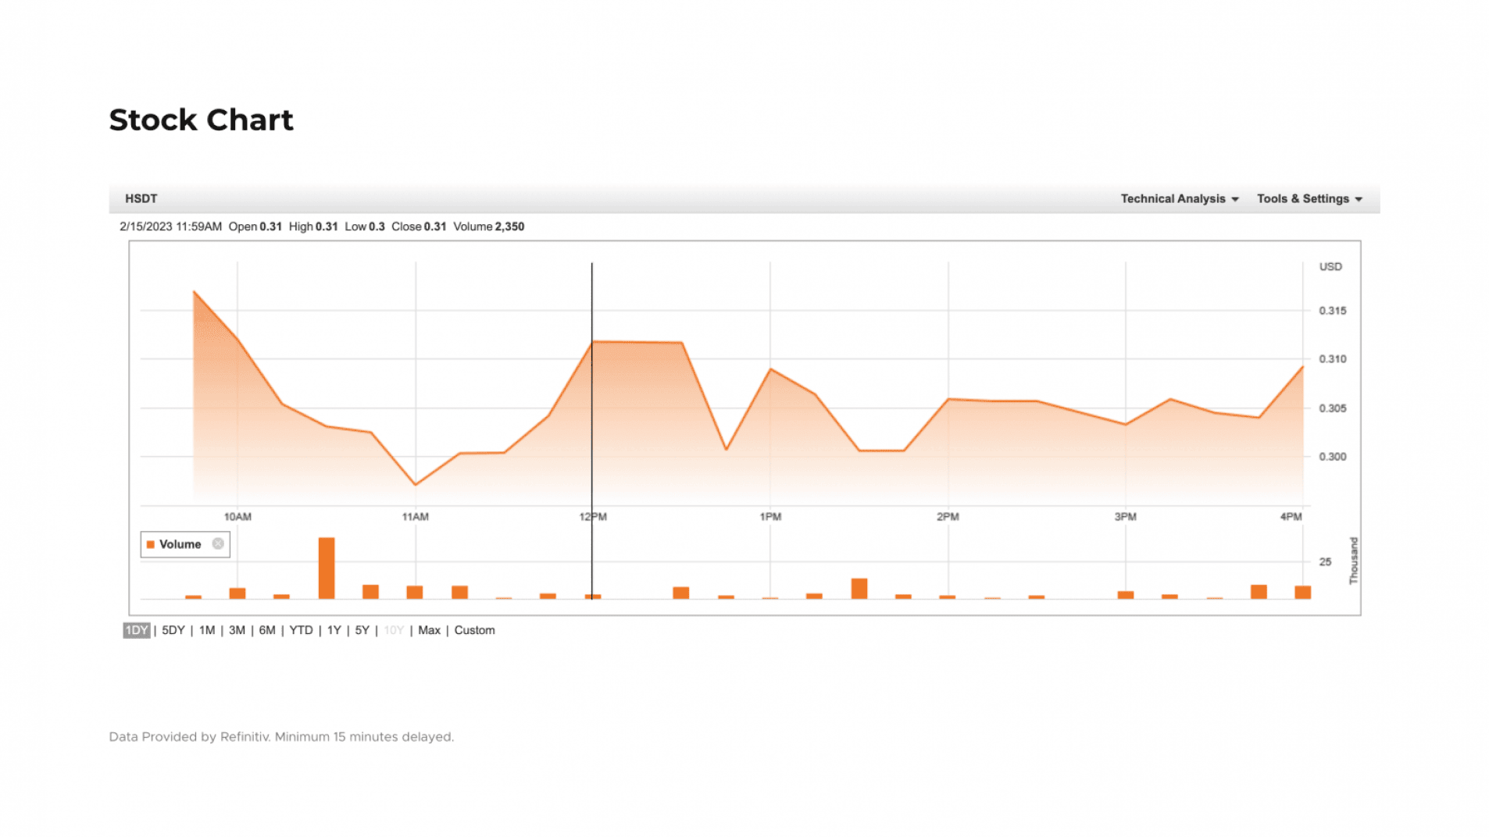Set the chart range to 3M
The image size is (1489, 837).
coord(237,630)
